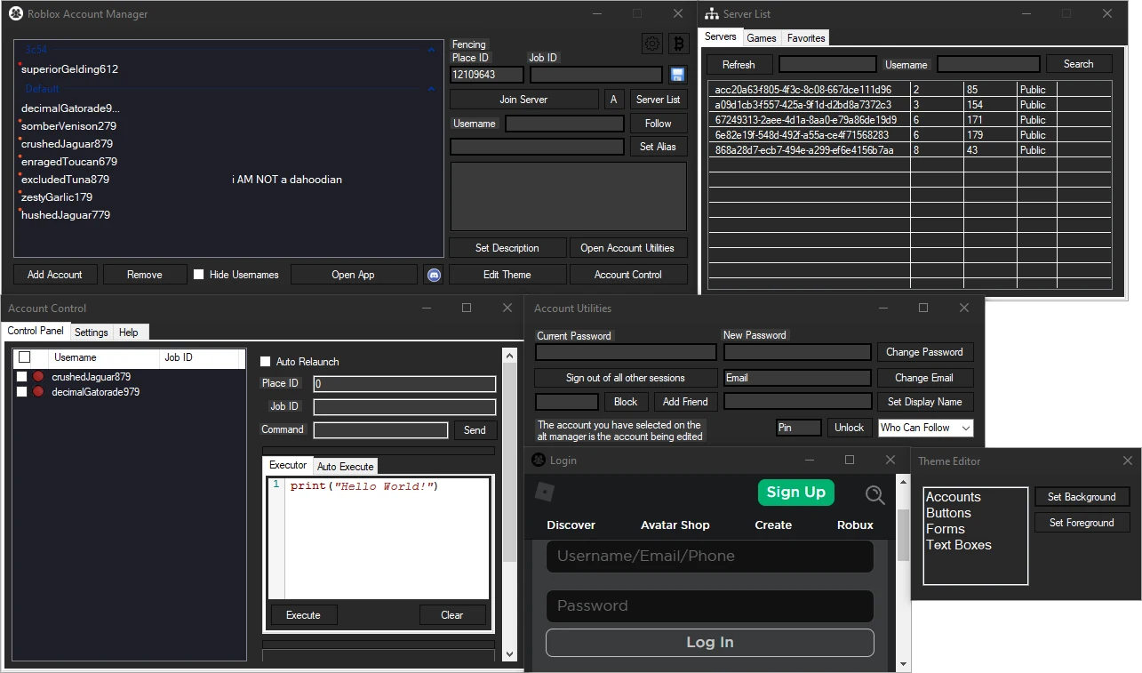The image size is (1142, 673).
Task: Collapse the 3c54 account group
Action: click(x=433, y=50)
